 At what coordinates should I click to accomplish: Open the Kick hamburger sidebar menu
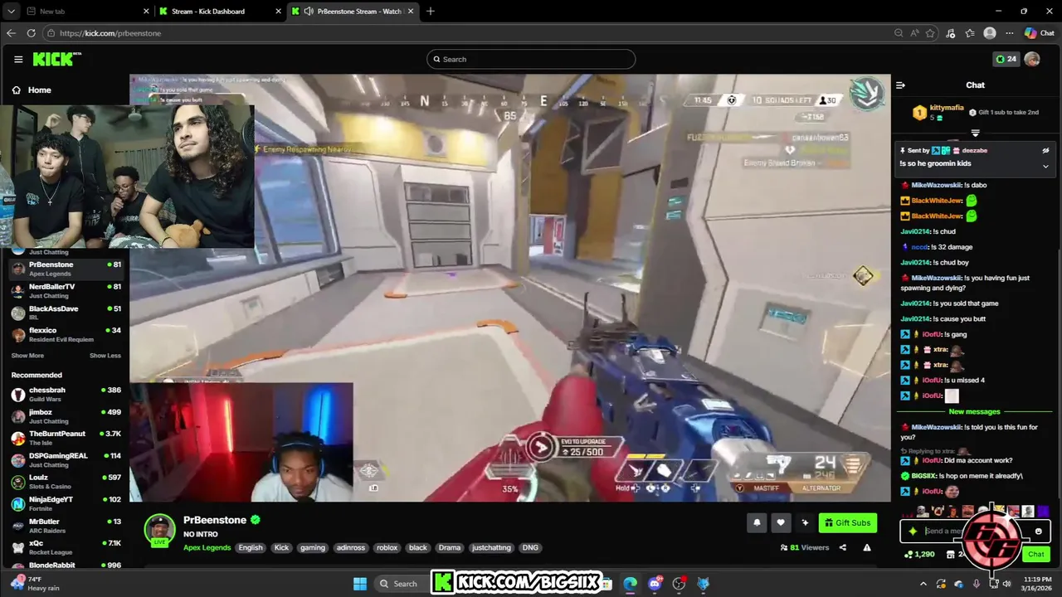18,59
